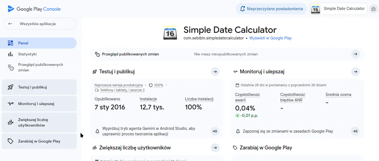This screenshot has width=379, height=161.
Task: Click the Simple Date Calculator calendar icon
Action: (x=170, y=33)
